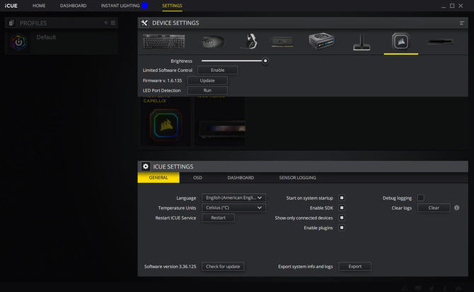Screen dimensions: 474x292
Task: Click the Profiles panel icon
Action: point(11,23)
